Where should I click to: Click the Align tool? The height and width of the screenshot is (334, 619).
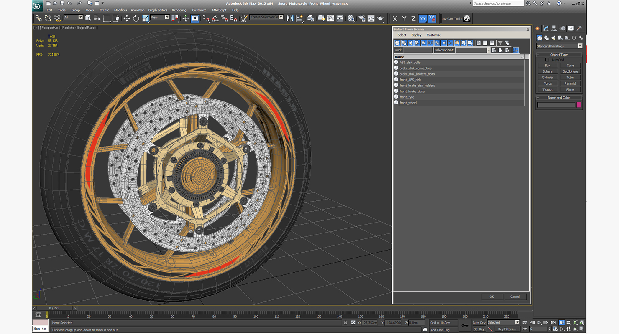(300, 18)
